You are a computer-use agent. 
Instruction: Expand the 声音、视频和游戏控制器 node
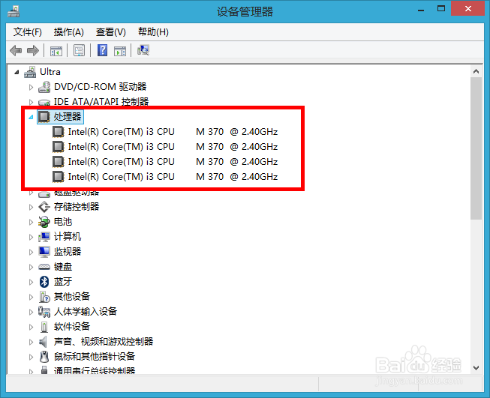click(x=31, y=342)
